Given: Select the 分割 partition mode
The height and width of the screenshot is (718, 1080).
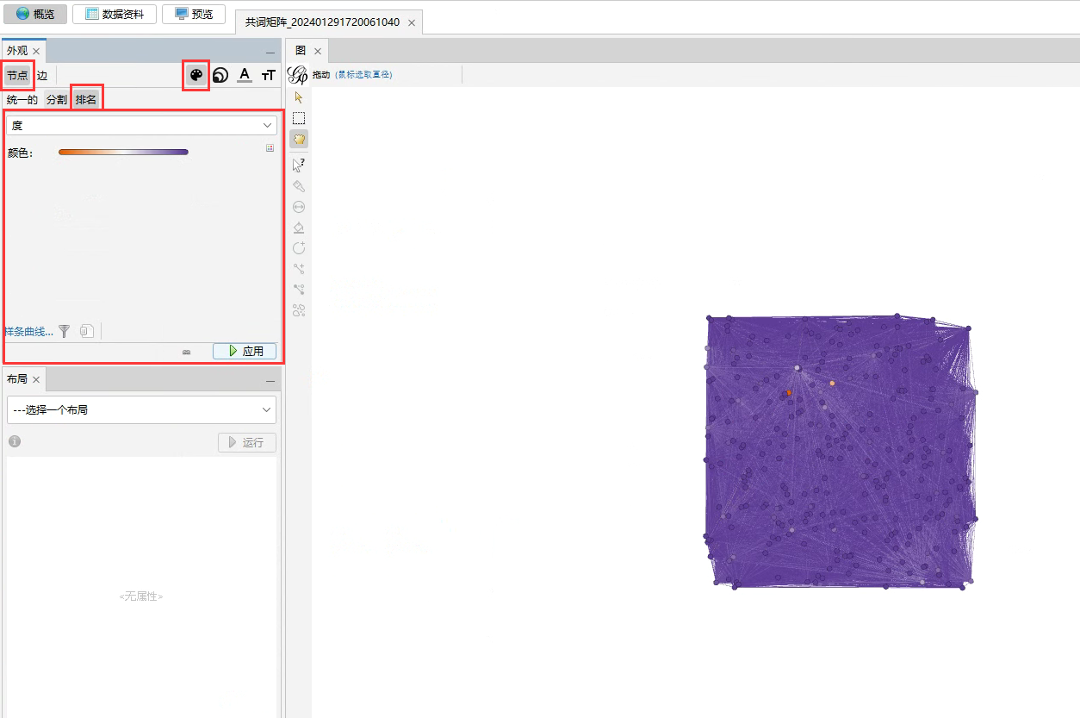Looking at the screenshot, I should click(x=57, y=100).
